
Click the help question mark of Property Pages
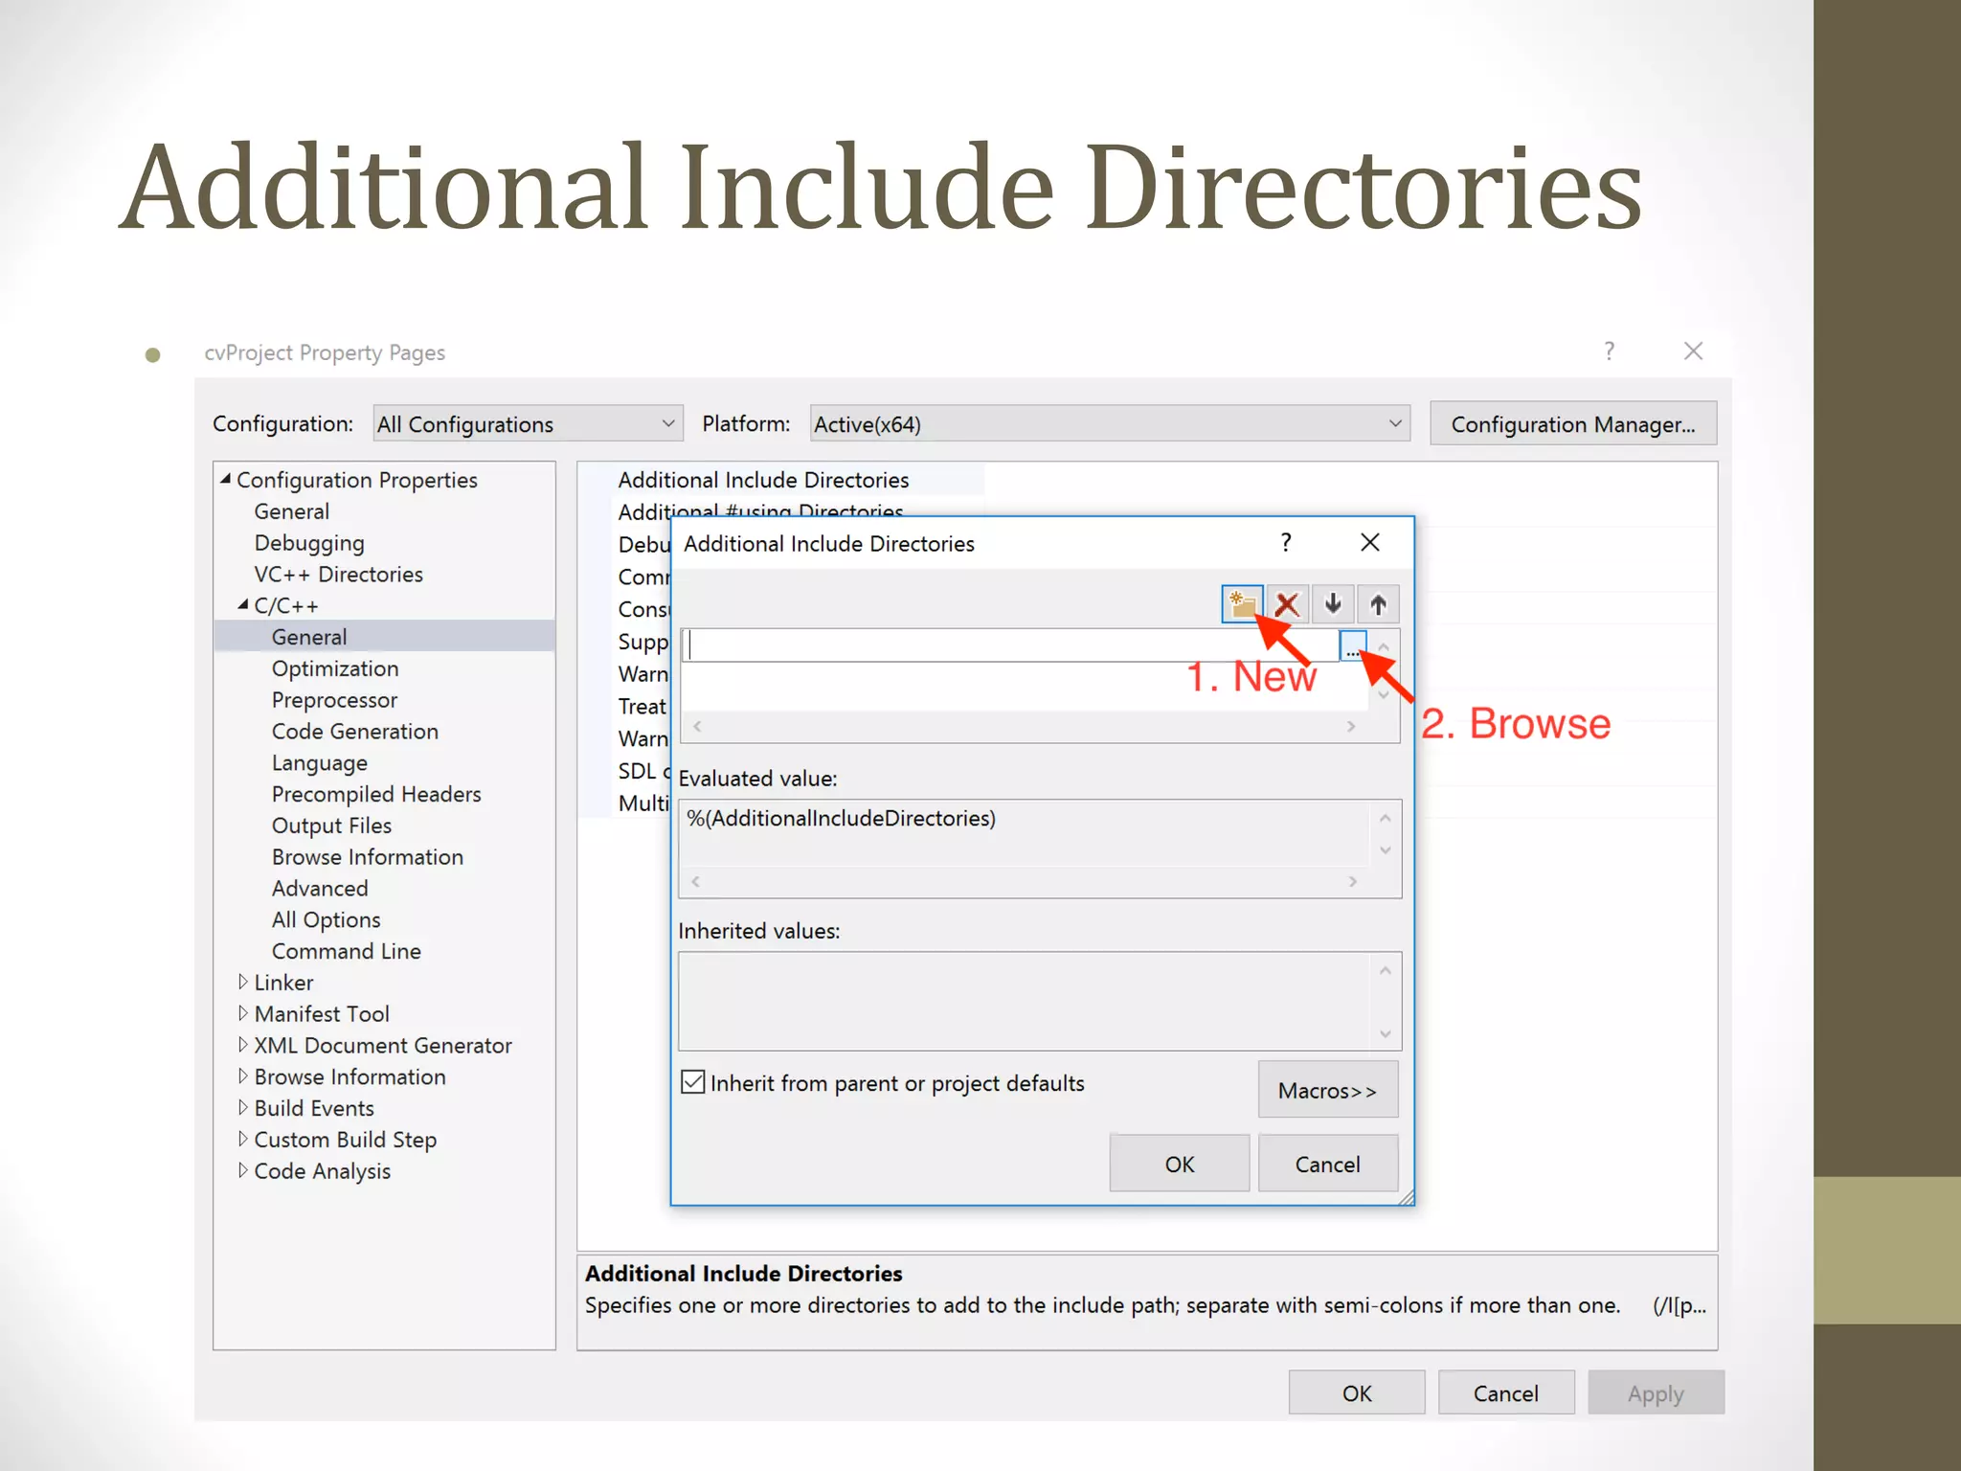point(1609,351)
